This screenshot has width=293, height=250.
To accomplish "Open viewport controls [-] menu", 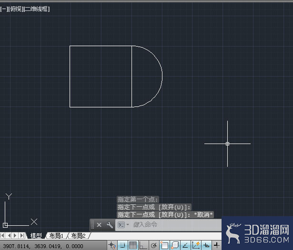I will (x=4, y=9).
